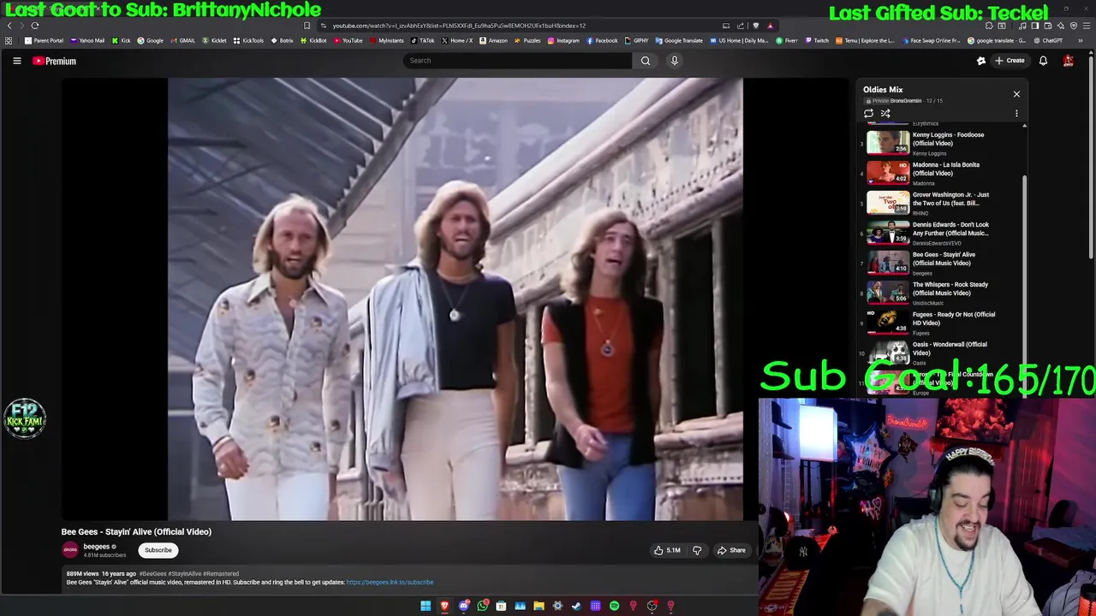The height and width of the screenshot is (616, 1096).
Task: Open browser main menu hamburger
Action: (1086, 26)
